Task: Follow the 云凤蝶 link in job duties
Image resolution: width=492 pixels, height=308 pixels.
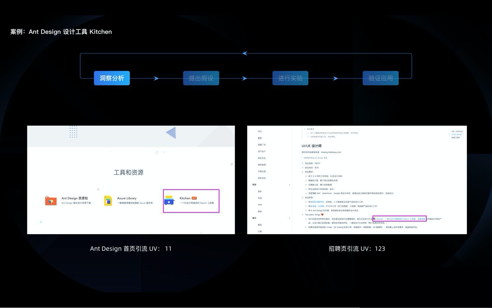Action: 321,206
